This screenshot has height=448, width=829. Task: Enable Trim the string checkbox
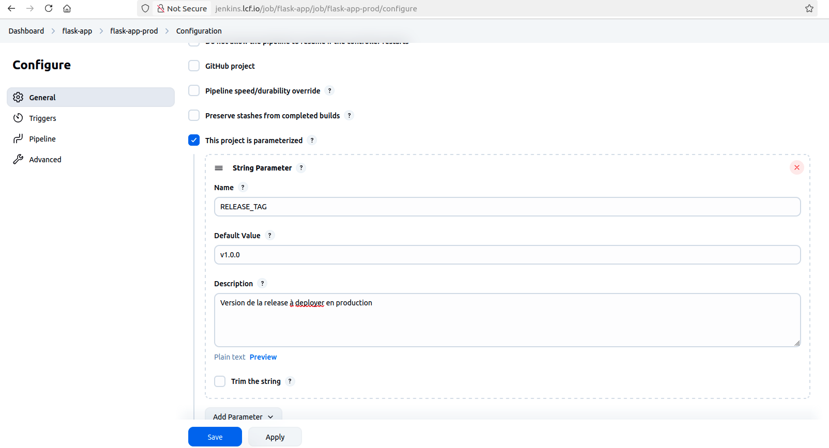click(220, 381)
